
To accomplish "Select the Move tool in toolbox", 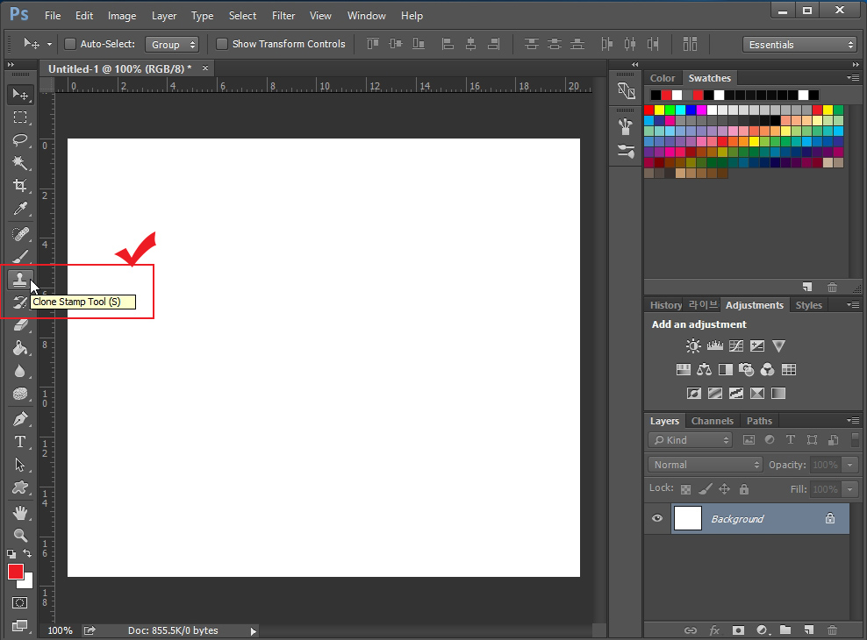I will point(20,95).
